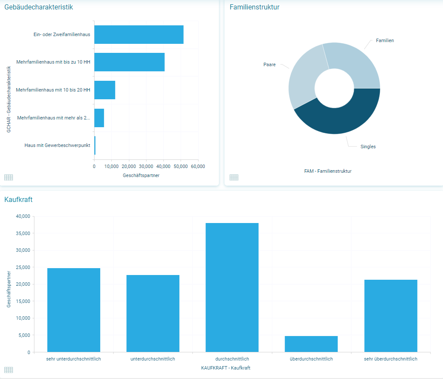Click the Geschäftspartner title under the horizontal chart
This screenshot has width=443, height=379.
(141, 175)
